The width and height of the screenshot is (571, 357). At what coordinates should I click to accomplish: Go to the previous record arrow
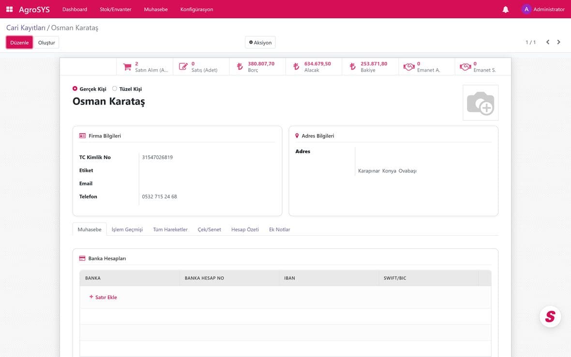tap(548, 42)
